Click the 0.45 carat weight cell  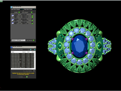pyautogui.click(x=30, y=24)
